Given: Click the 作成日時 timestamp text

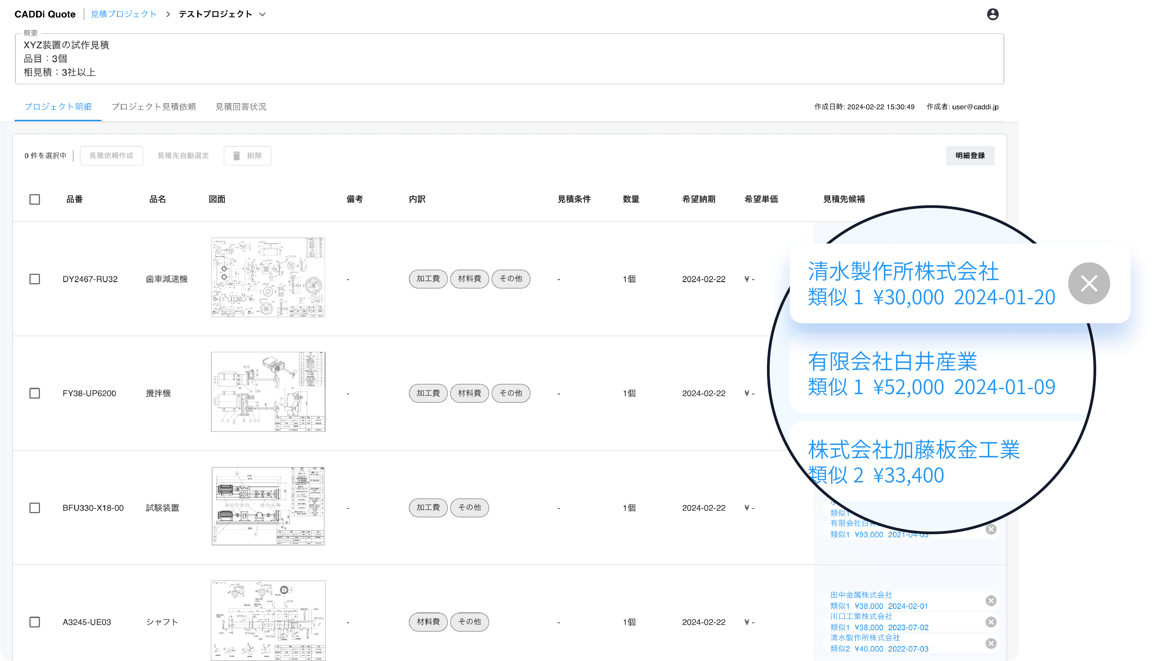Looking at the screenshot, I should [864, 107].
